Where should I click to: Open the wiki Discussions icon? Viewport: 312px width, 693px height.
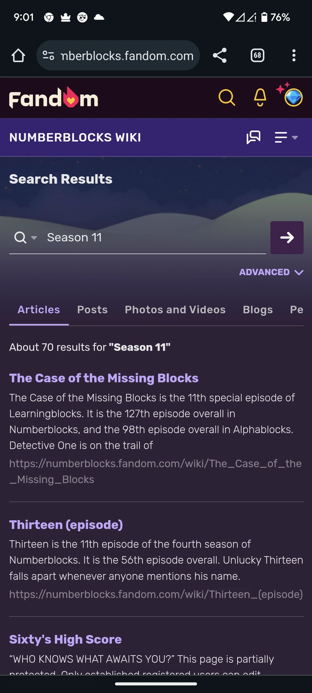[x=254, y=137]
